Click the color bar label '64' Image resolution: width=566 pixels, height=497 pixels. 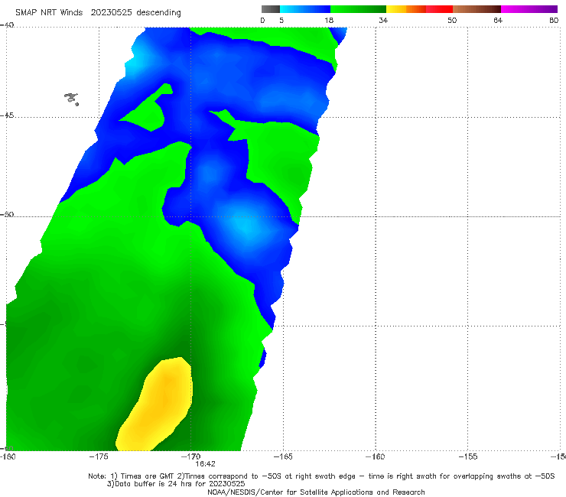click(498, 20)
